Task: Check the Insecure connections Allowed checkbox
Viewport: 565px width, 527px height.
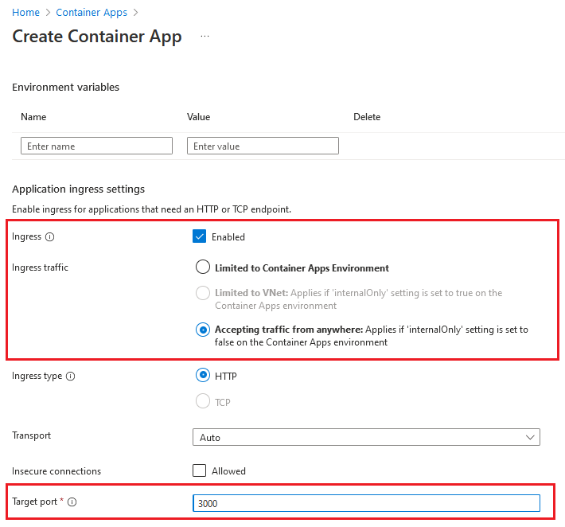Action: tap(200, 470)
